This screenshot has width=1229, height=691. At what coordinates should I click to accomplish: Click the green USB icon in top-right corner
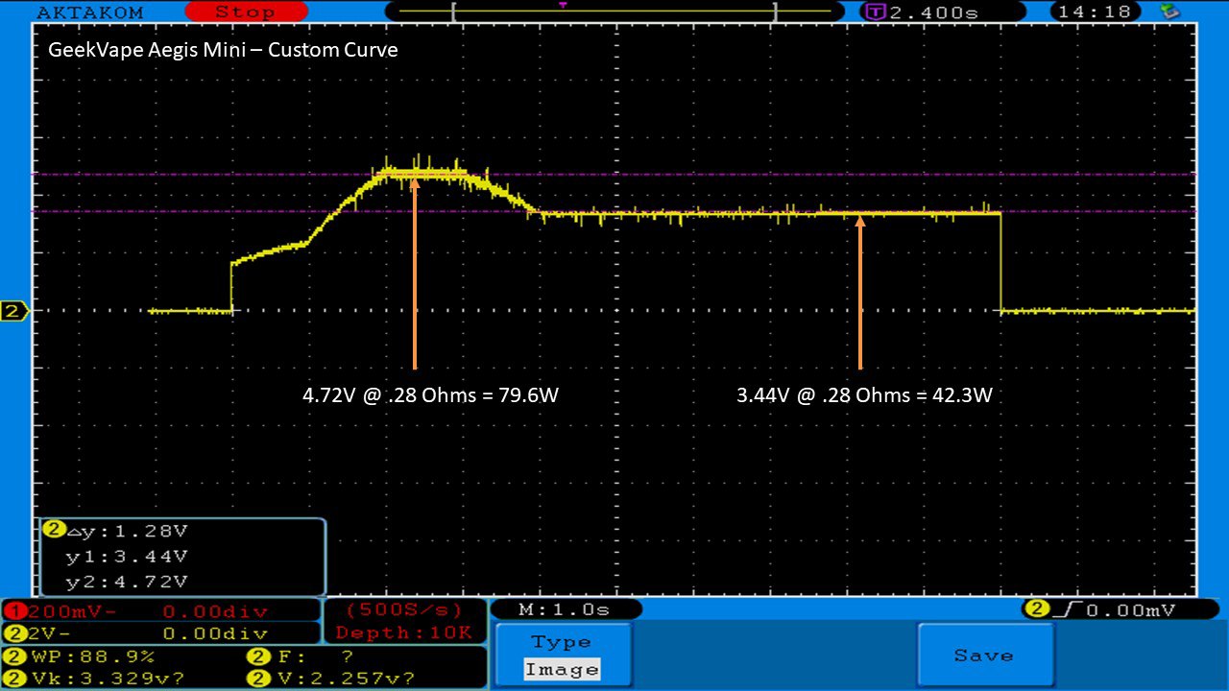coord(1169,12)
